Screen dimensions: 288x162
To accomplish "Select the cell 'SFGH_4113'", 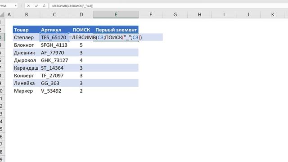I will [x=54, y=45].
